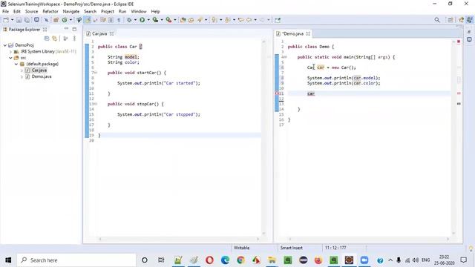Click Last Edit Location toolbar icon

(x=240, y=20)
